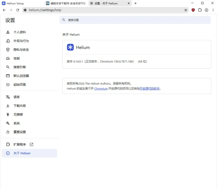Close the 设置 - 关于 Helium tab
Screen dimensions: 217x189
(129, 3)
